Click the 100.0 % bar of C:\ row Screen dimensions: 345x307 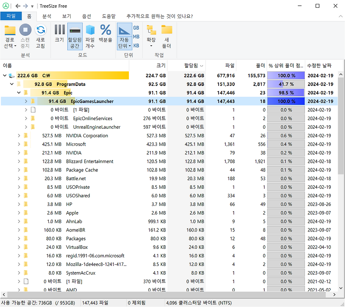coord(286,76)
